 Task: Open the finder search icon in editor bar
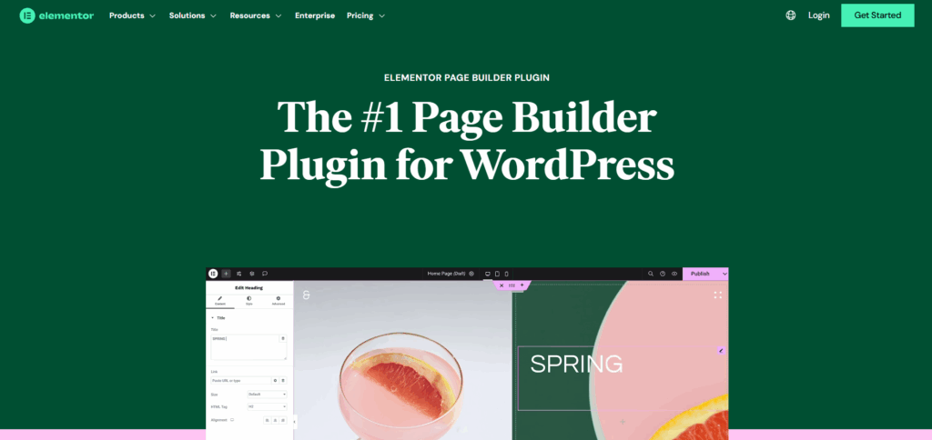[650, 274]
